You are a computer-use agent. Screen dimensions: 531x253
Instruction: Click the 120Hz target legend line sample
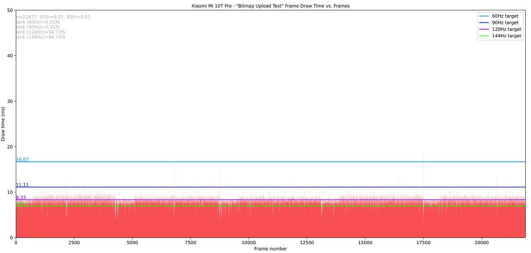pos(485,29)
